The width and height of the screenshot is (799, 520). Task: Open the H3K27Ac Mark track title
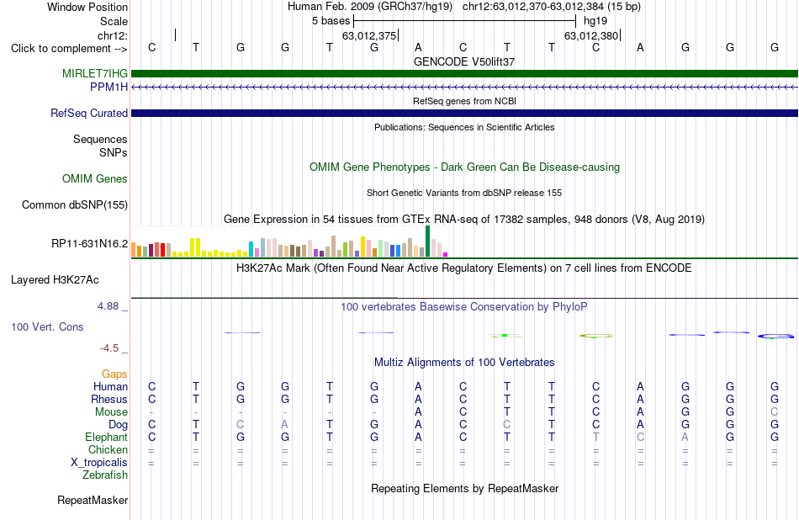click(464, 268)
